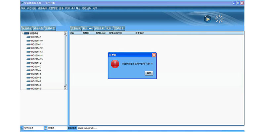The image size is (265, 132).
Task: Collapse the 被控设备 root tree node
Action: (22, 33)
